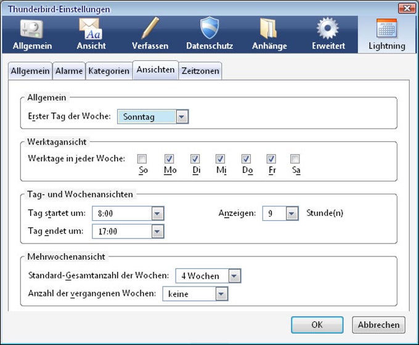Open the Datenschutz shield icon pane
The image size is (419, 345).
(x=209, y=34)
